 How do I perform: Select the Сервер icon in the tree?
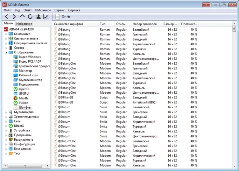[11, 48]
